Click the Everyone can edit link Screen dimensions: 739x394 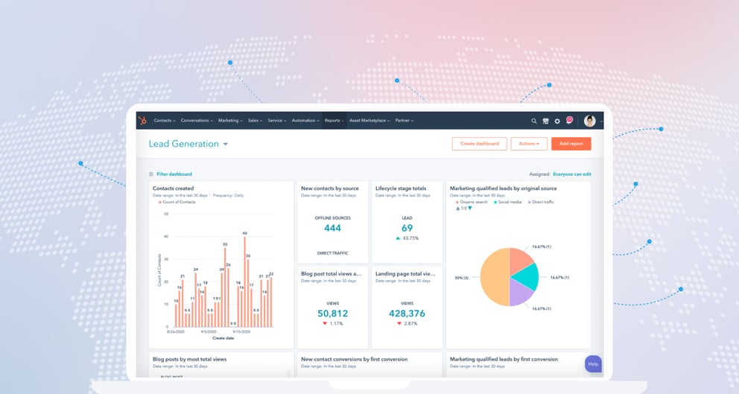click(x=571, y=174)
